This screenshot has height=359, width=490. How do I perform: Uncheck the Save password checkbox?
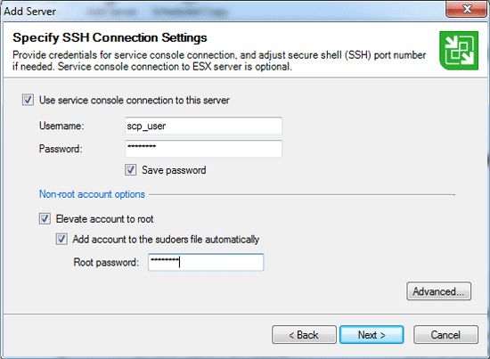tap(130, 170)
